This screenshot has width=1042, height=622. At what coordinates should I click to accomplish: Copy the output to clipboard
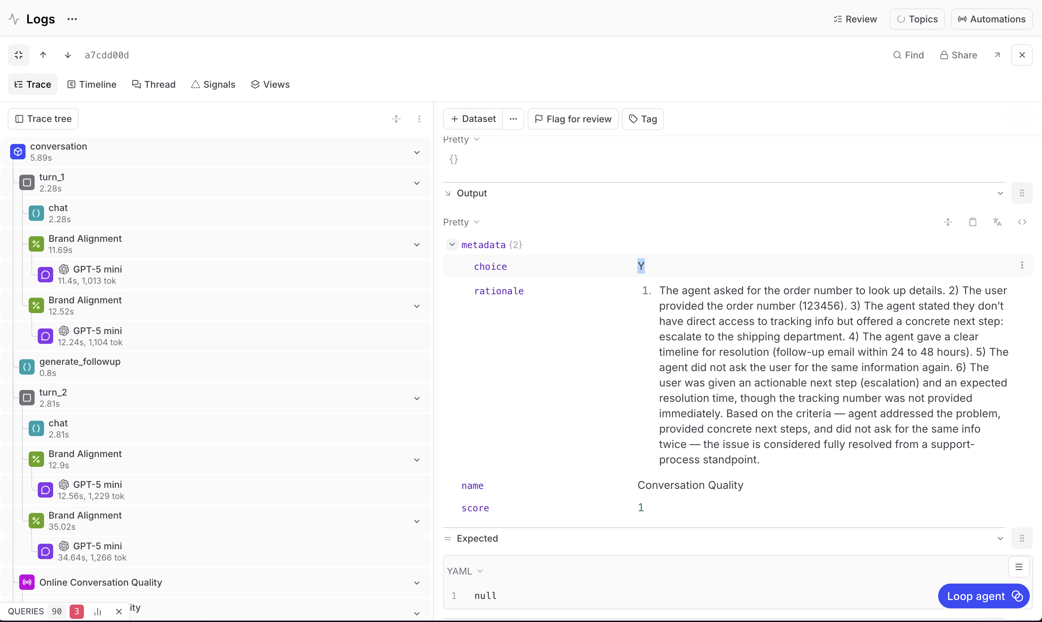click(x=973, y=222)
